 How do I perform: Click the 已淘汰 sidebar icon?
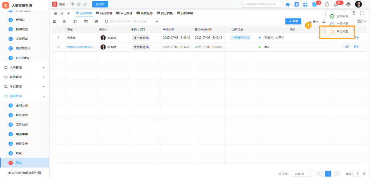10,20
